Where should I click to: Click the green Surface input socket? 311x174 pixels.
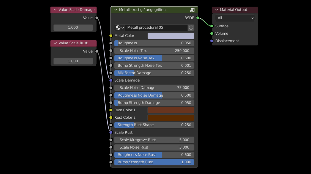point(212,26)
